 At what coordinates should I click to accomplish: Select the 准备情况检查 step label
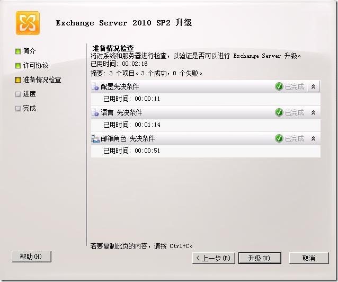[x=42, y=80]
